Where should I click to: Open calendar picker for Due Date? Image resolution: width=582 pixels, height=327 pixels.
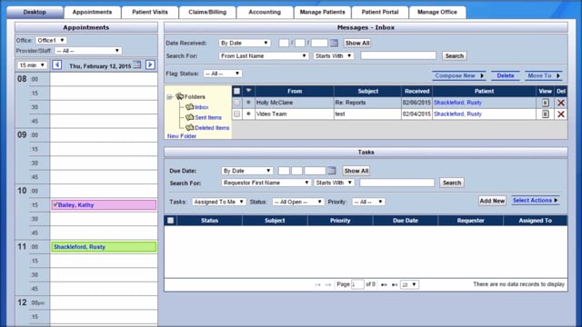pos(331,171)
